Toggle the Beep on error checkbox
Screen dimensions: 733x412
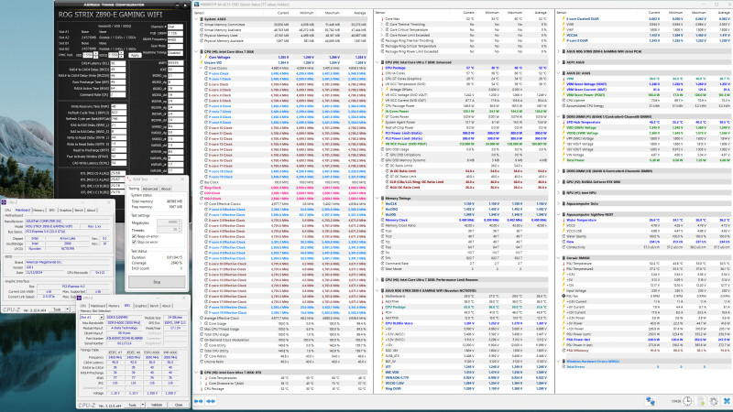point(134,236)
